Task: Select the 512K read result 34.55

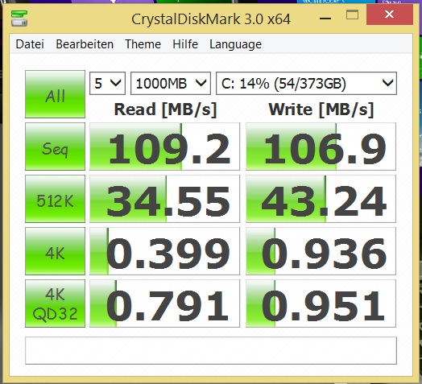Action: click(164, 199)
